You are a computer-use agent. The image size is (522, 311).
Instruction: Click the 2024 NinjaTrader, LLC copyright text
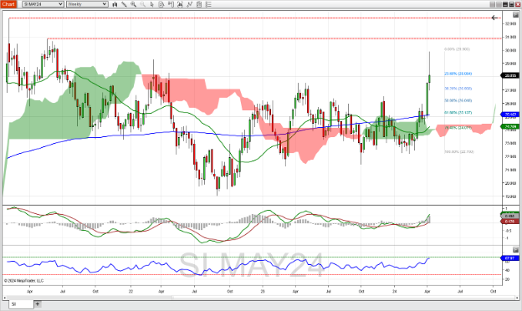pos(23,281)
